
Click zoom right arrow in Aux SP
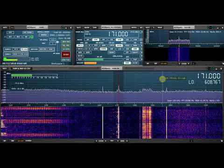(x=189, y=63)
